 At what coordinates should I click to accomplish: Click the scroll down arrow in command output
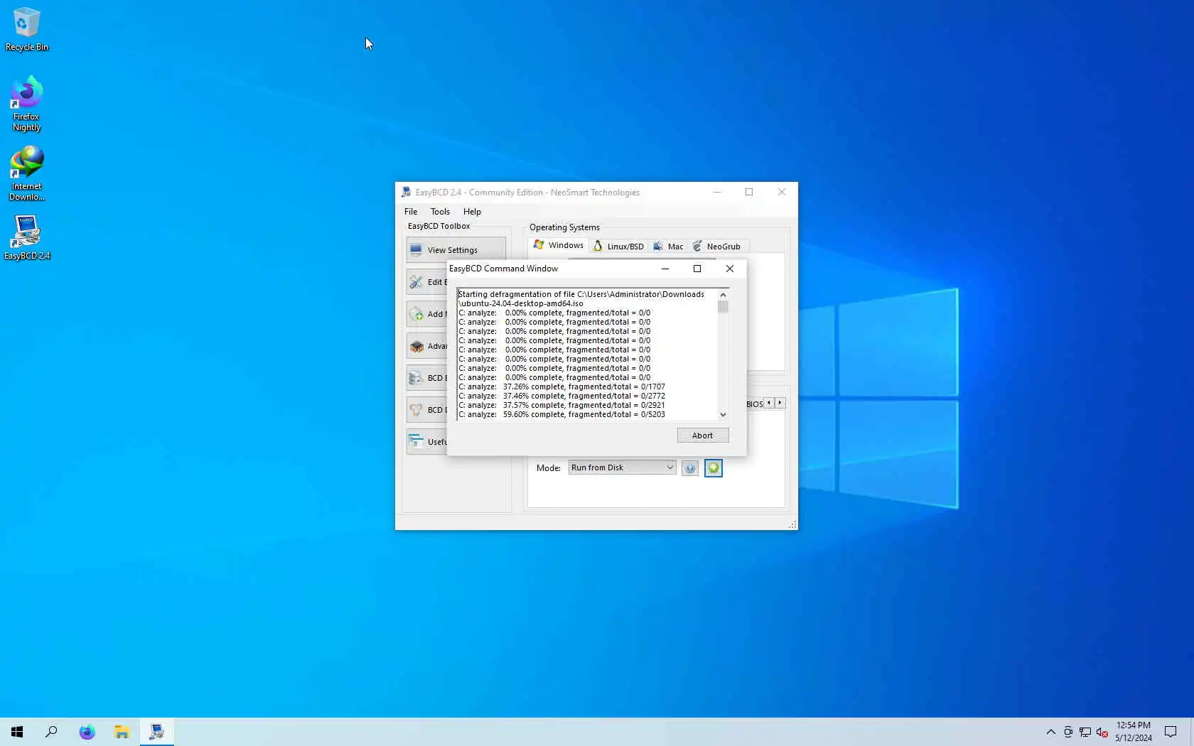[723, 415]
